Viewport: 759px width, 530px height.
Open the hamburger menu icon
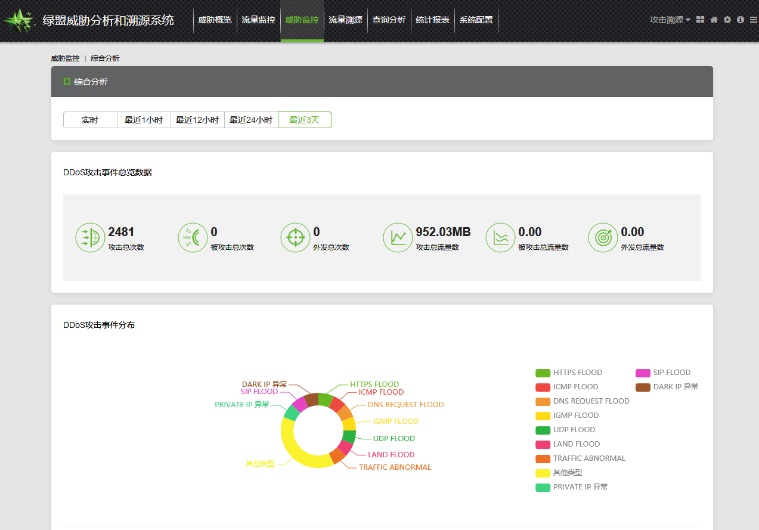pyautogui.click(x=754, y=20)
